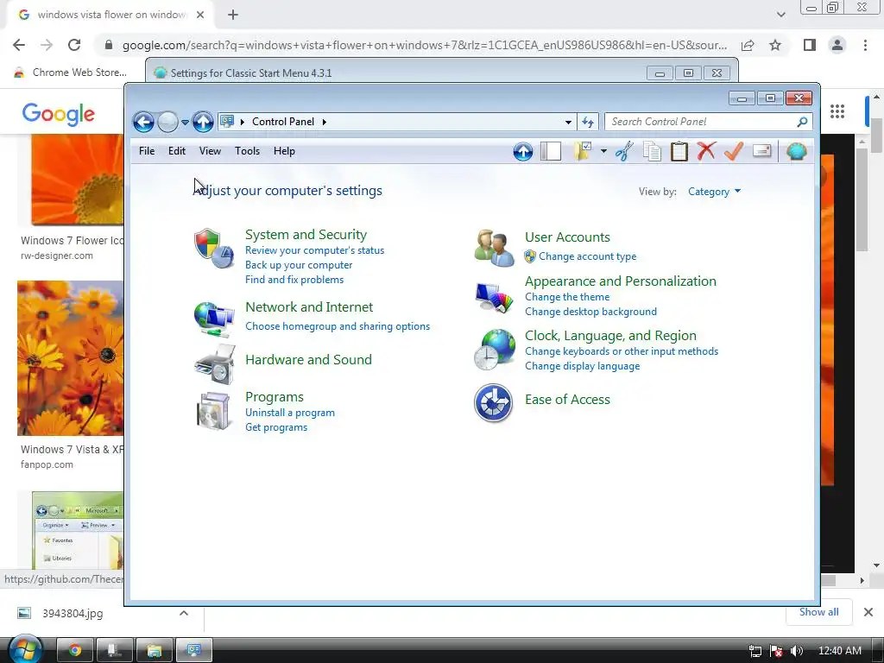Open the Tools menu
Viewport: 884px width, 663px height.
pyautogui.click(x=247, y=151)
